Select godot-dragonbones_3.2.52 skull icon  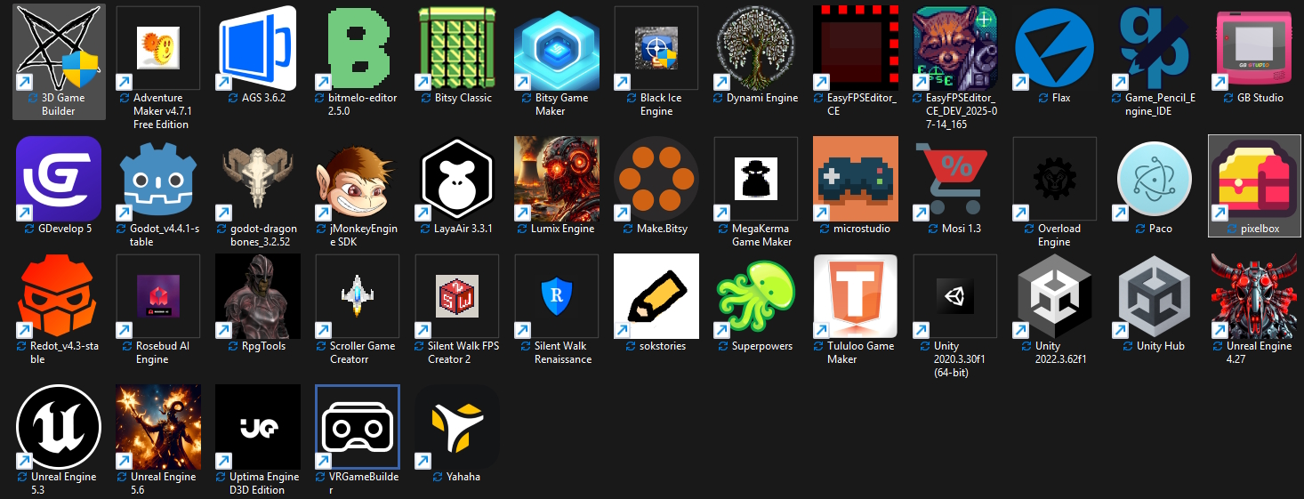pos(258,179)
